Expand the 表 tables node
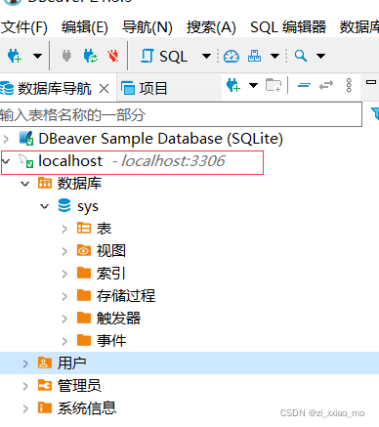Viewport: 379px width, 427px height. (64, 229)
